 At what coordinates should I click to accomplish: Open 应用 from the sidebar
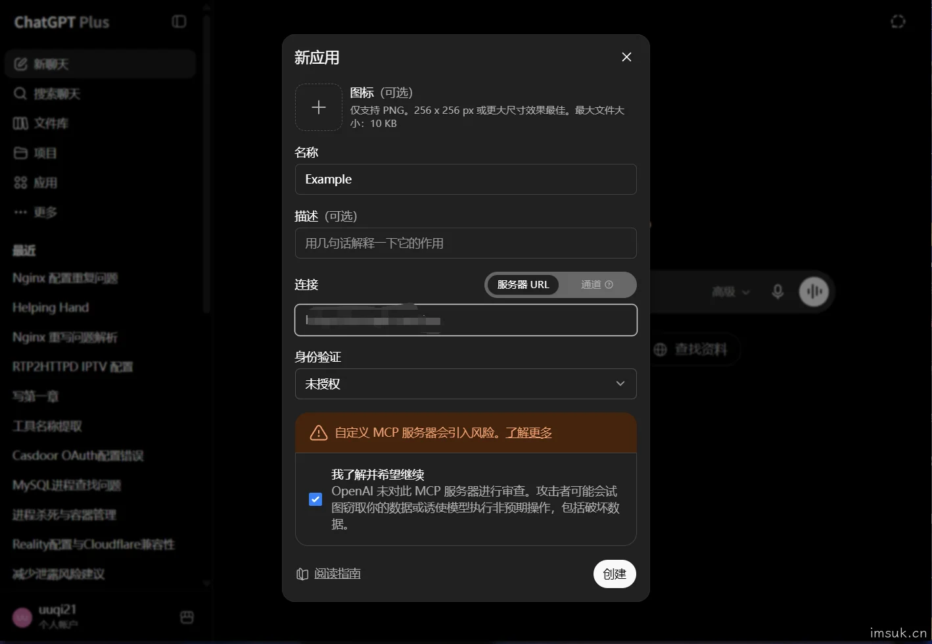click(101, 182)
